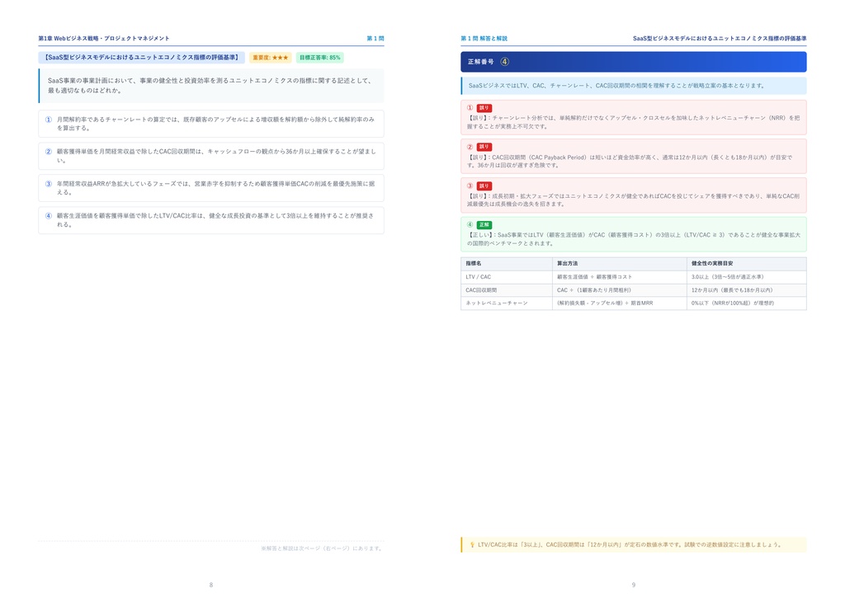Click the question title badge 【SaaS型ビジネスモデル…評価基準】
The width and height of the screenshot is (845, 597).
(x=141, y=58)
